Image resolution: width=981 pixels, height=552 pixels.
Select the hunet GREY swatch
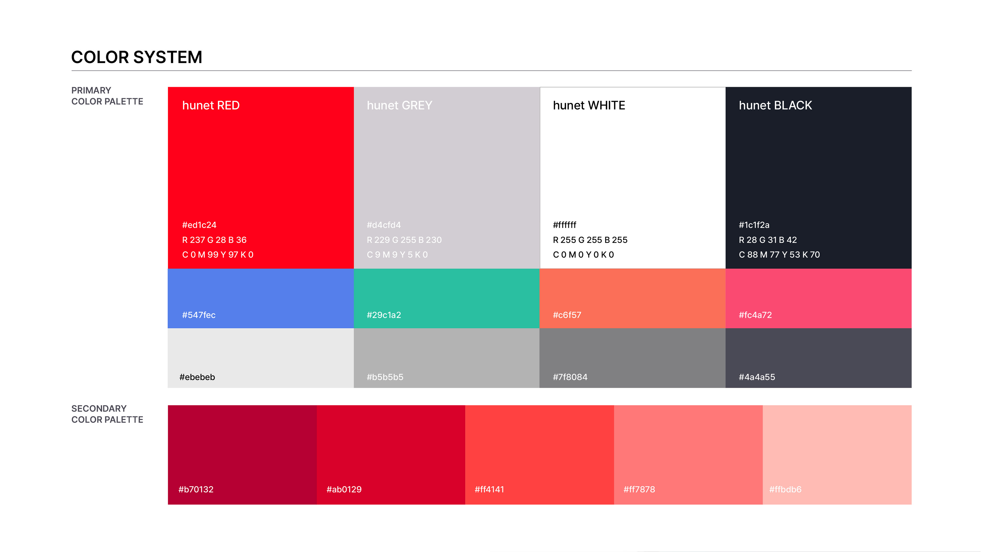447,178
